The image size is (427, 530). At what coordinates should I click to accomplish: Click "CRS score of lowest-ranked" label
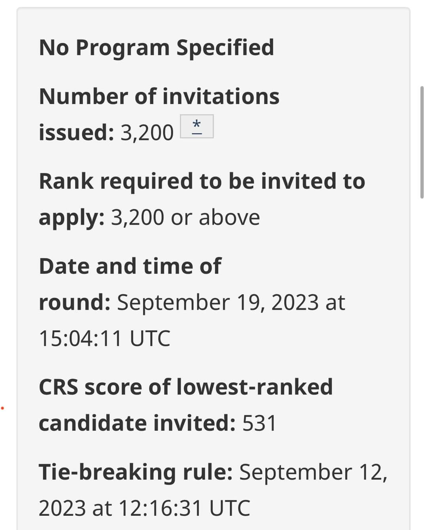coord(186,387)
